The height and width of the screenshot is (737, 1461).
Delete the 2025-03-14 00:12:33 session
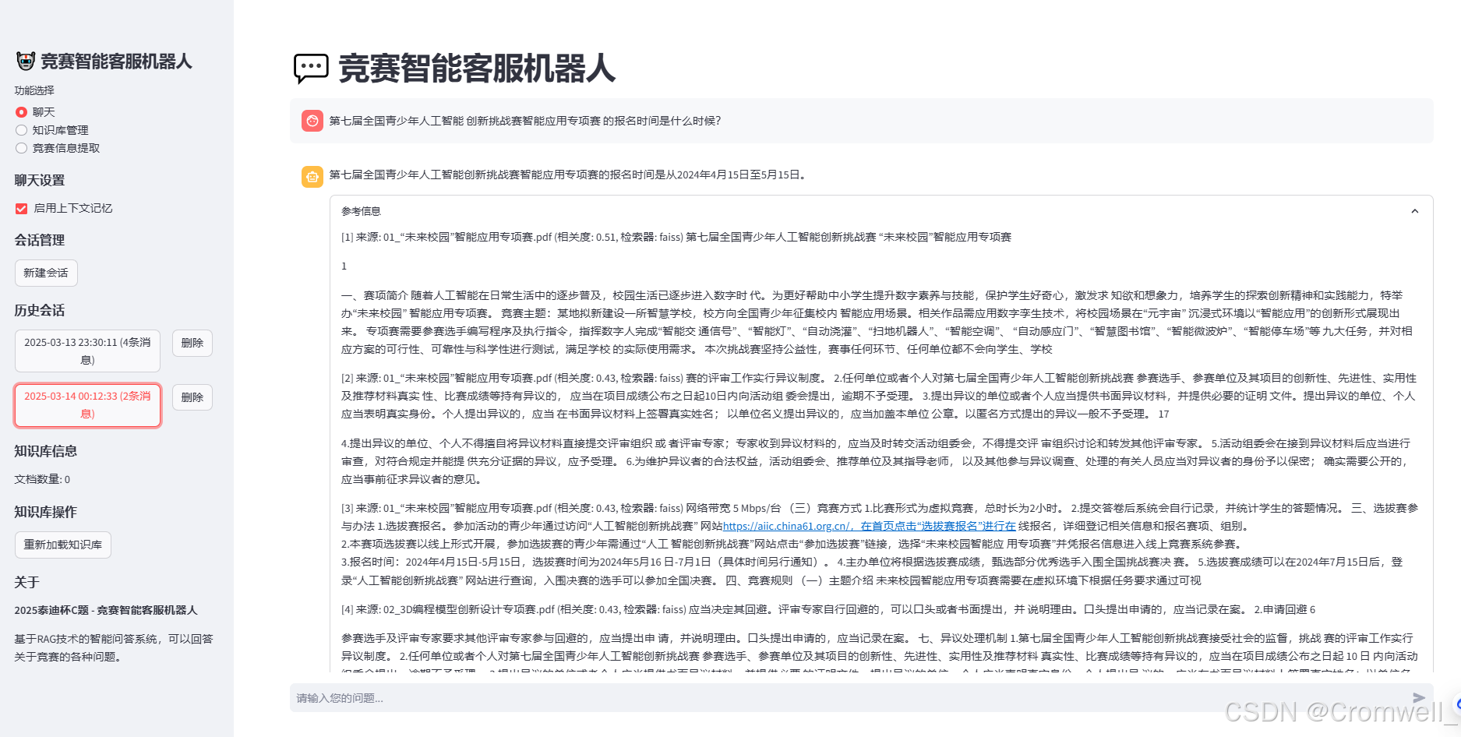192,397
